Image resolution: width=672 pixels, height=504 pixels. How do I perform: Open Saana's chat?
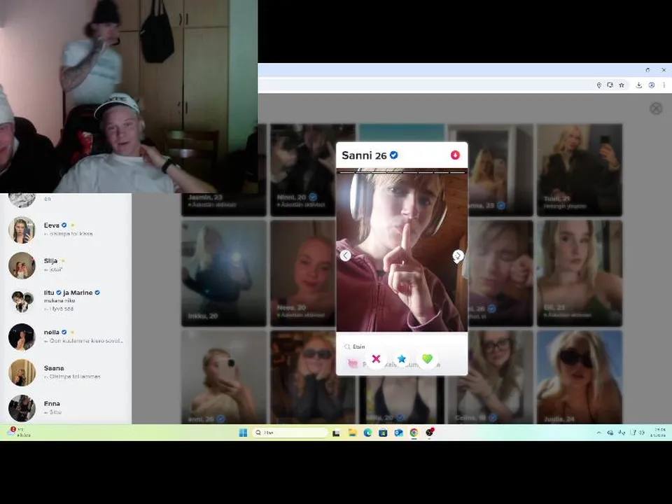tap(66, 372)
